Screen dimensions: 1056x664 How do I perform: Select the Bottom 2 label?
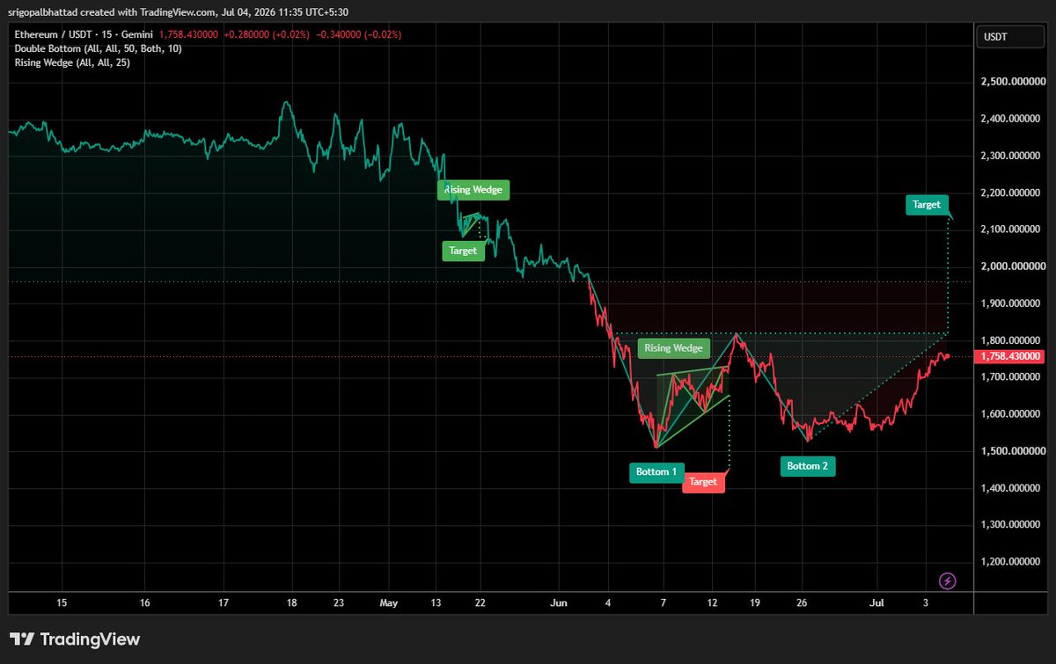coord(808,466)
